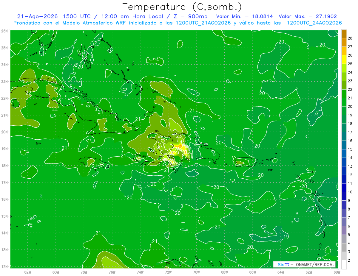
Task: Click the colorbar scale label 22
Action: coord(350,89)
